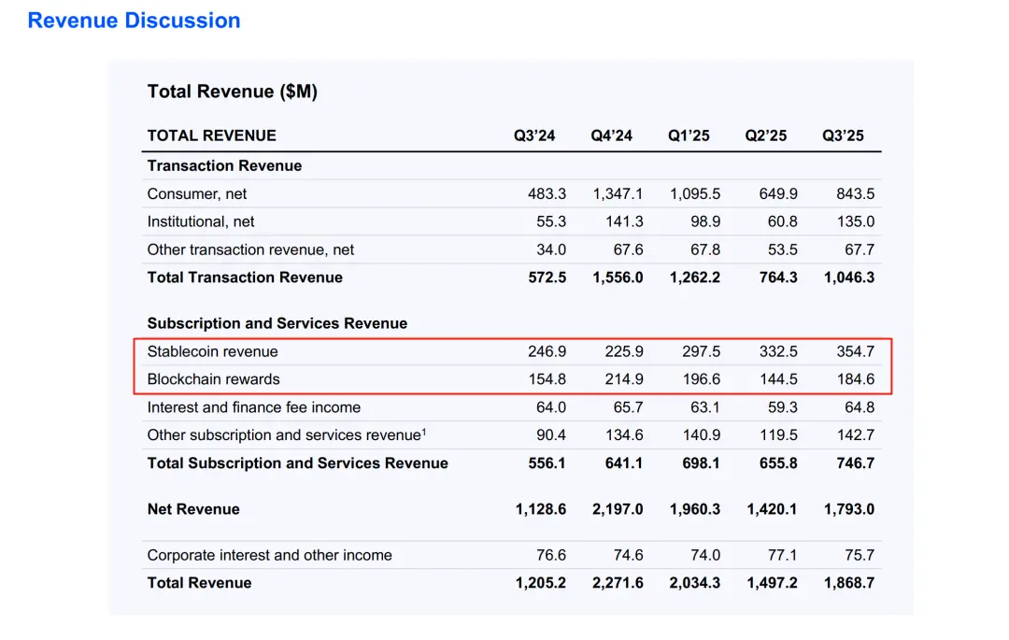Click Blockchain rewards value 154.8
Image resolution: width=1009 pixels, height=640 pixels.
tap(547, 379)
